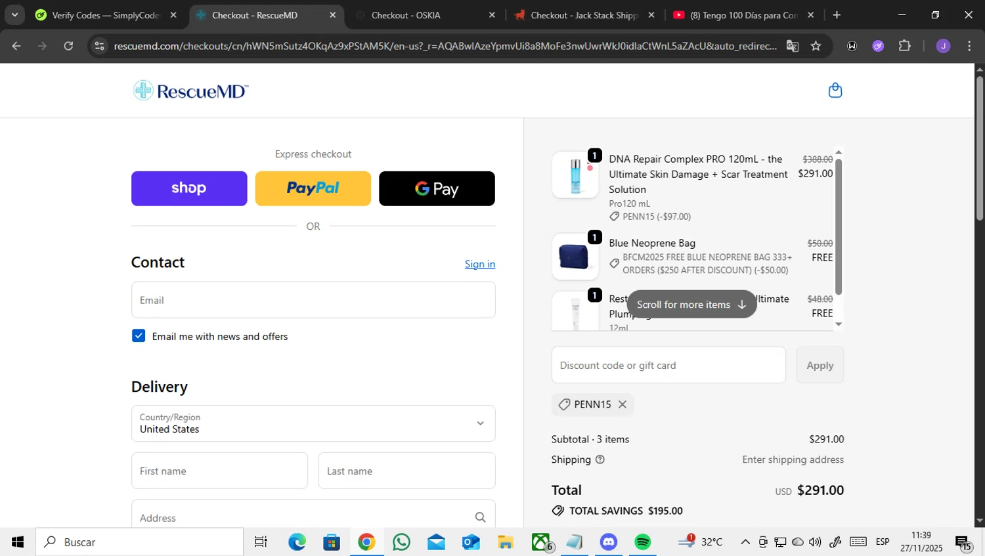Open the clock and date in taskbar
Viewport: 985px width, 556px height.
921,542
